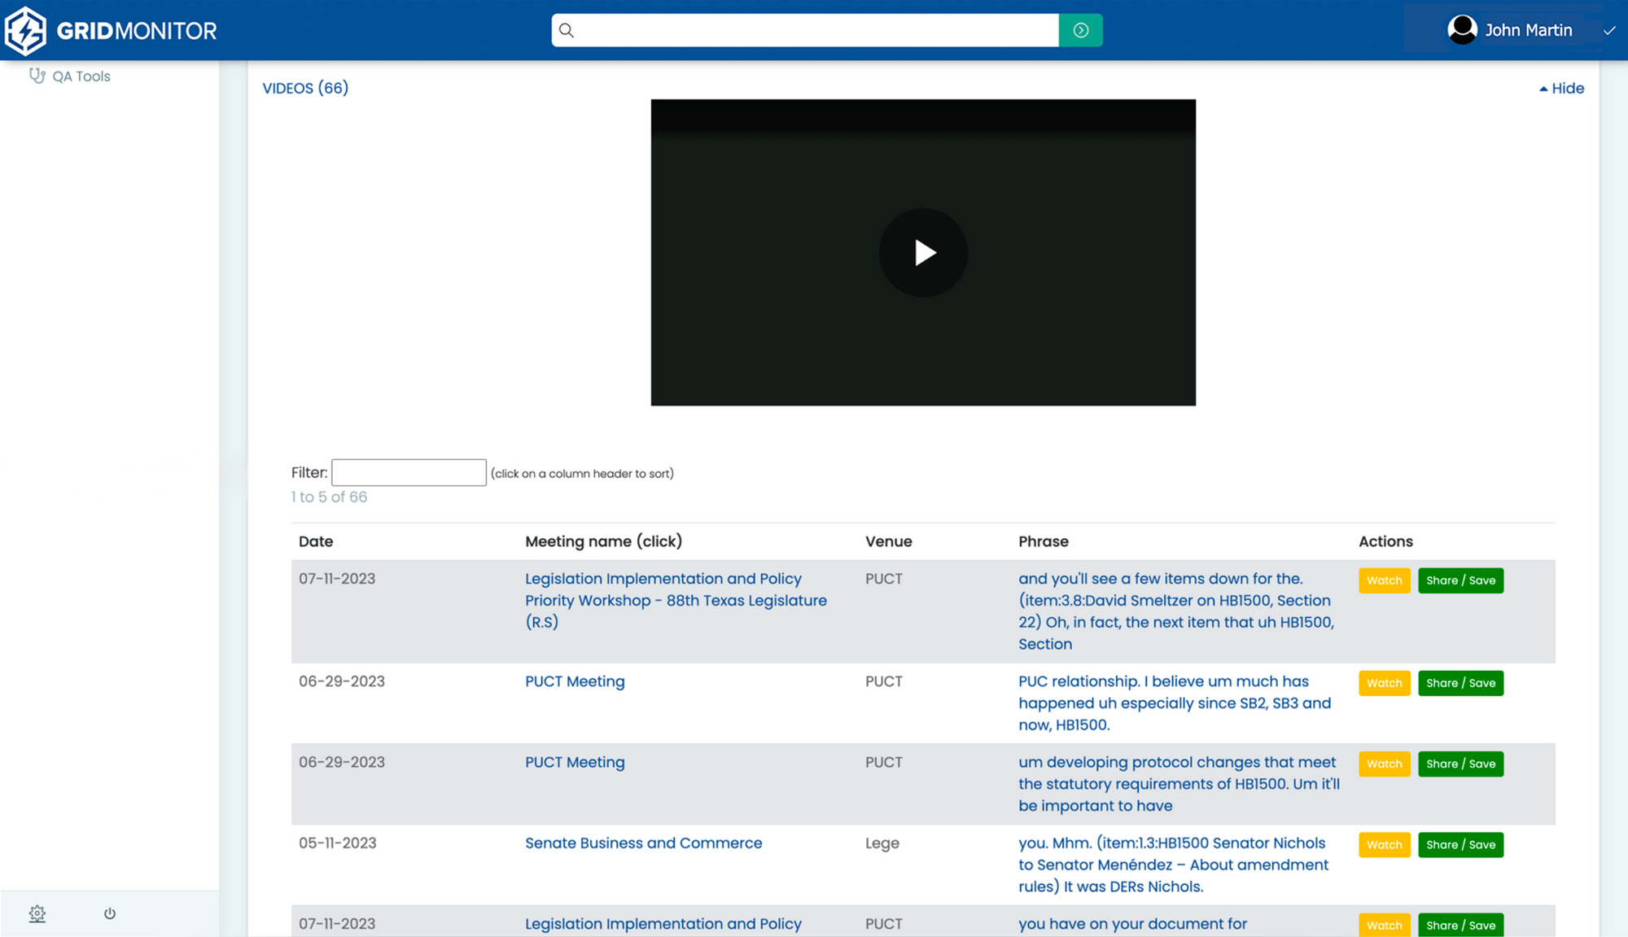Click the power logout icon
1628x937 pixels.
(x=110, y=913)
